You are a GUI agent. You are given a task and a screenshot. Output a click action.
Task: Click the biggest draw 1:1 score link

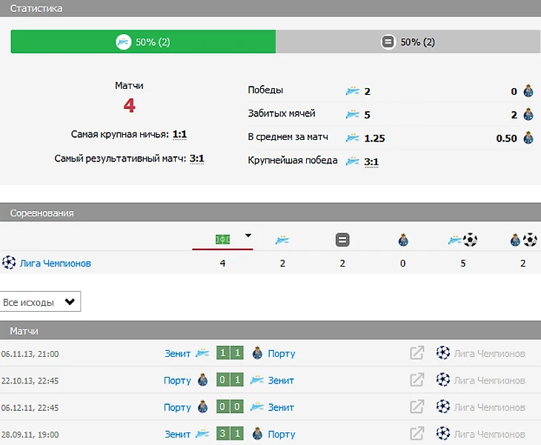point(179,135)
